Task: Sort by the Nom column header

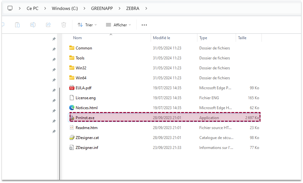Action: [78, 38]
